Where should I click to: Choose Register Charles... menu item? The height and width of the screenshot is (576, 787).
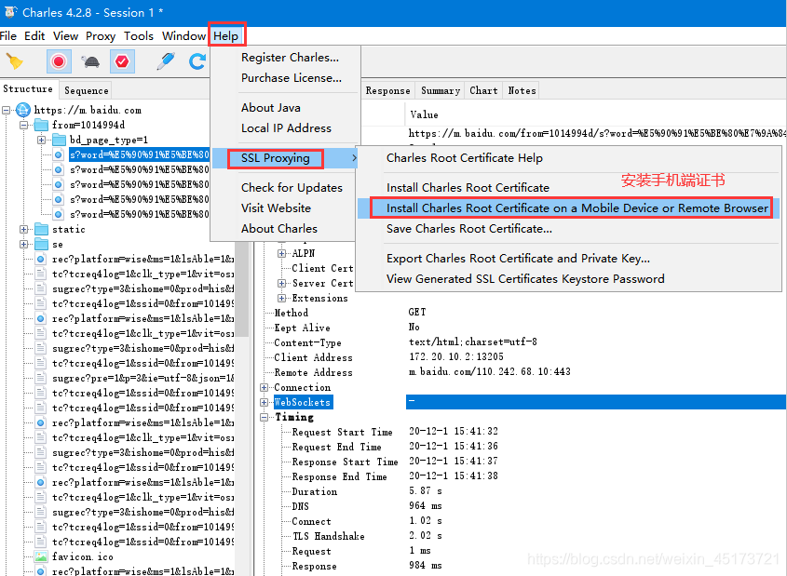[290, 58]
